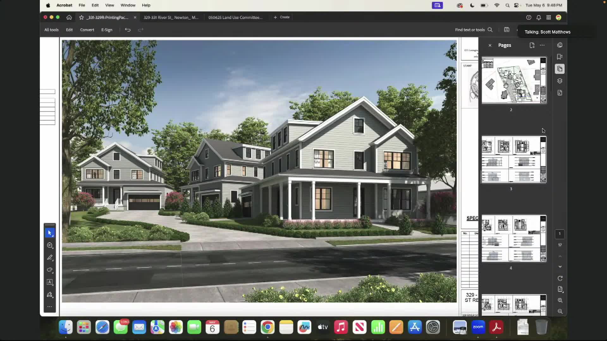Open All tools

pos(51,30)
